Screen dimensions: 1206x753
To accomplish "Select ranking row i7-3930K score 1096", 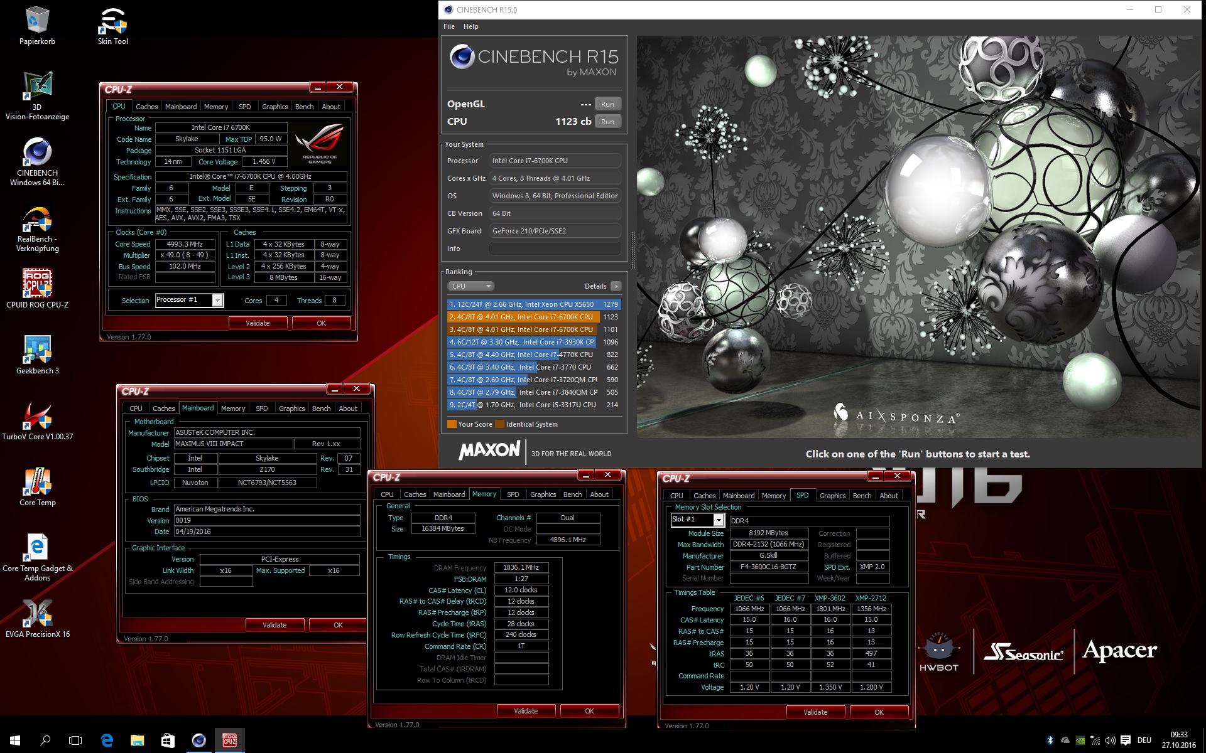I will [x=534, y=342].
